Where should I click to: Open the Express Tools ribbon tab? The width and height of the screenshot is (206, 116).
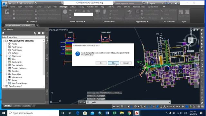(x=153, y=7)
